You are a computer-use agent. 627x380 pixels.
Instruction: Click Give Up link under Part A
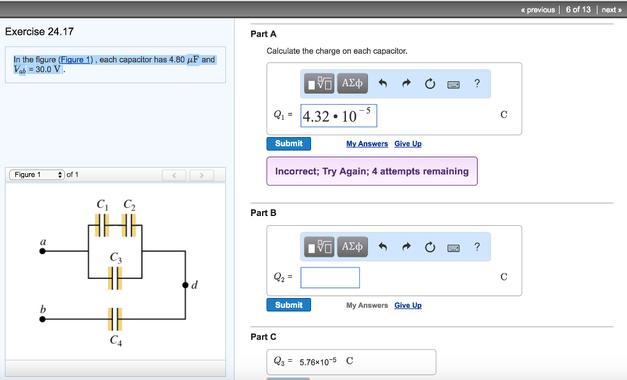(x=408, y=143)
